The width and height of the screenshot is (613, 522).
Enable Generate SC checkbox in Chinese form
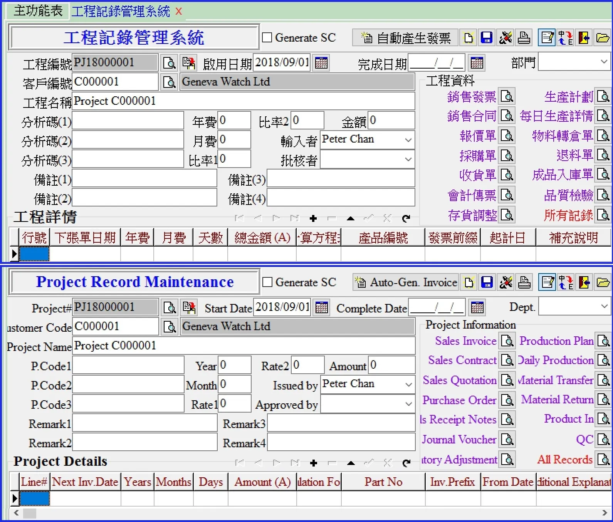[267, 38]
